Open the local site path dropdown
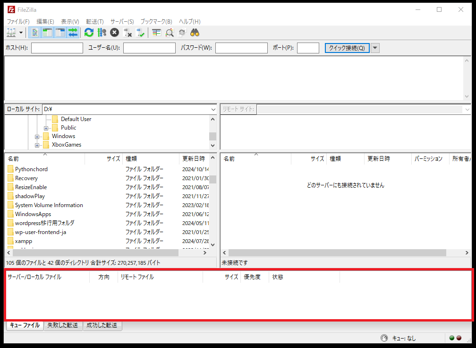Screen dimensions: 476x348 point(213,109)
